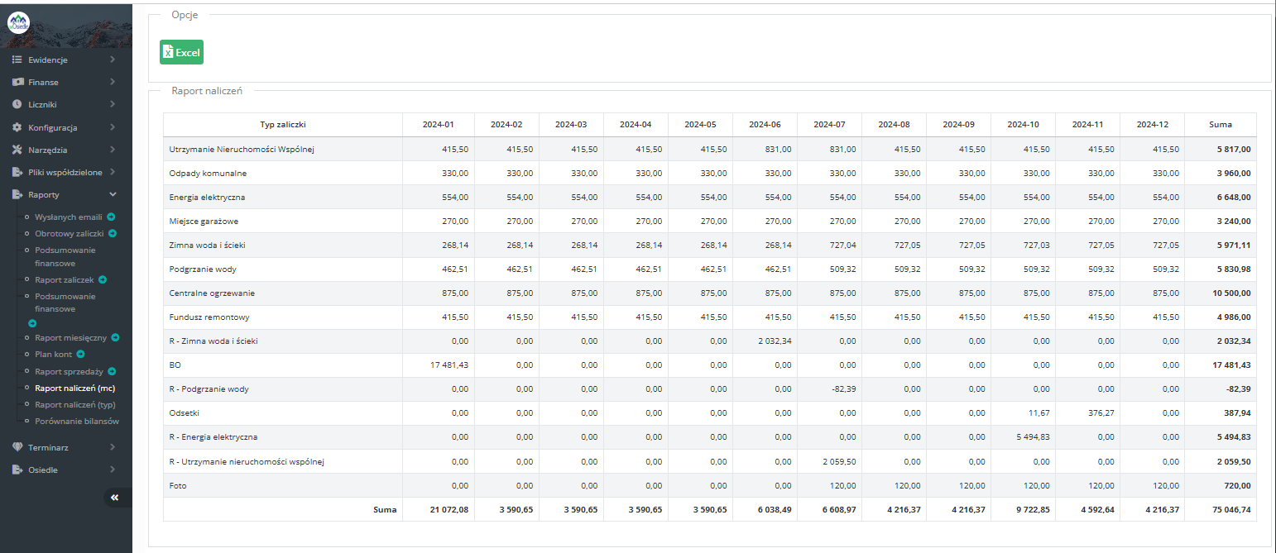Image resolution: width=1276 pixels, height=553 pixels.
Task: Expand the Pliki współdzielone chevron
Action: tap(112, 172)
